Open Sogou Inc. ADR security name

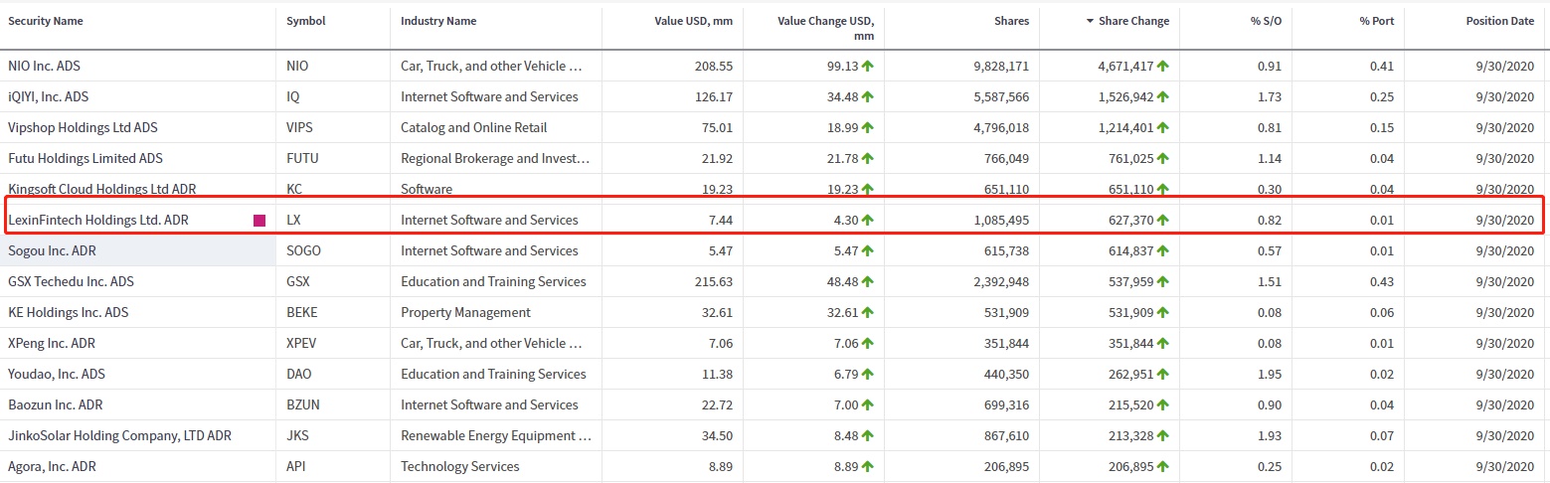pyautogui.click(x=52, y=251)
